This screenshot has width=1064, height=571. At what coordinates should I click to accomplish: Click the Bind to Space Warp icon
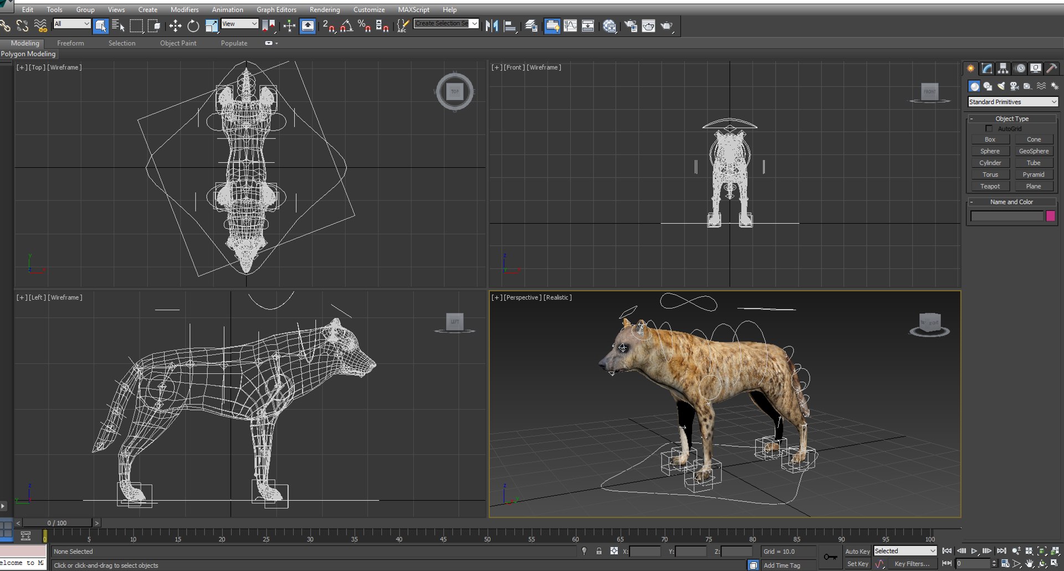(40, 25)
